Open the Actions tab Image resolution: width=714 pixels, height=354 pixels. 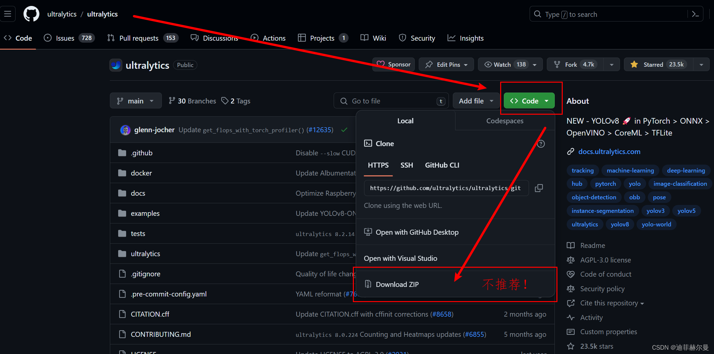point(268,38)
